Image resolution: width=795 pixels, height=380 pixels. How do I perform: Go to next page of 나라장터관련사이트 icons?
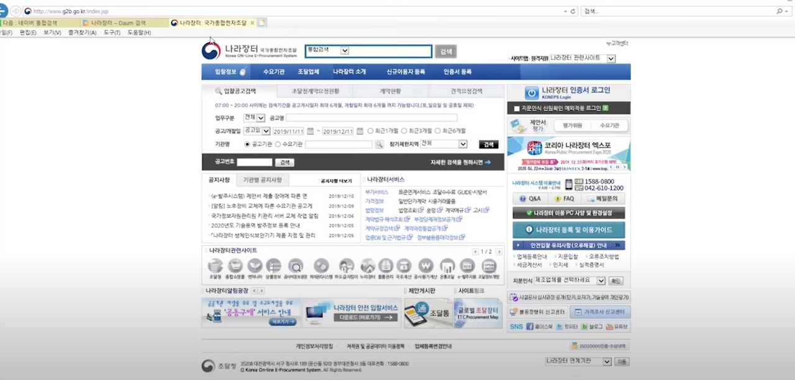click(x=499, y=252)
